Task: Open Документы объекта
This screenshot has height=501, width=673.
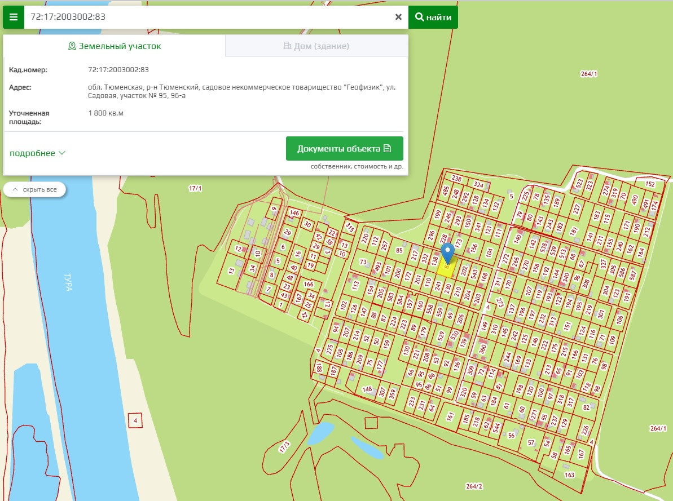Action: tap(344, 148)
